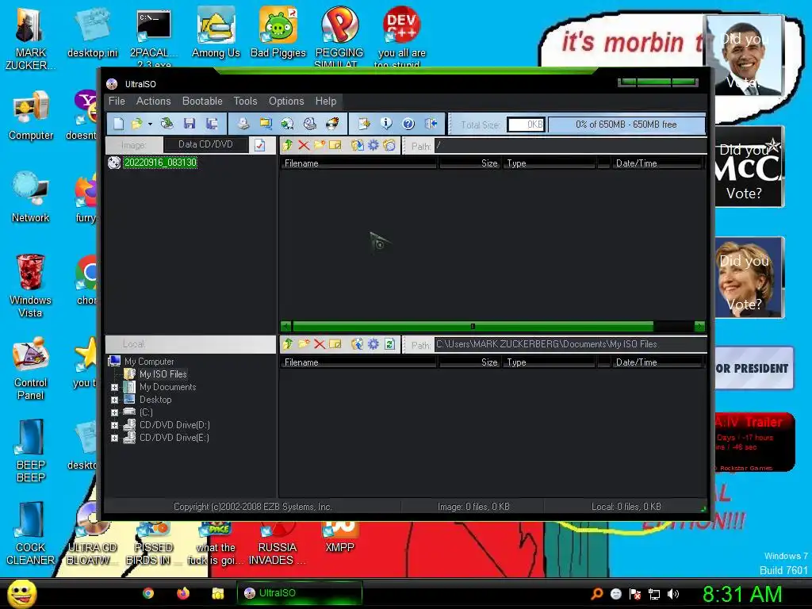This screenshot has height=609, width=812.
Task: Click the volume speaker tray icon
Action: [672, 594]
